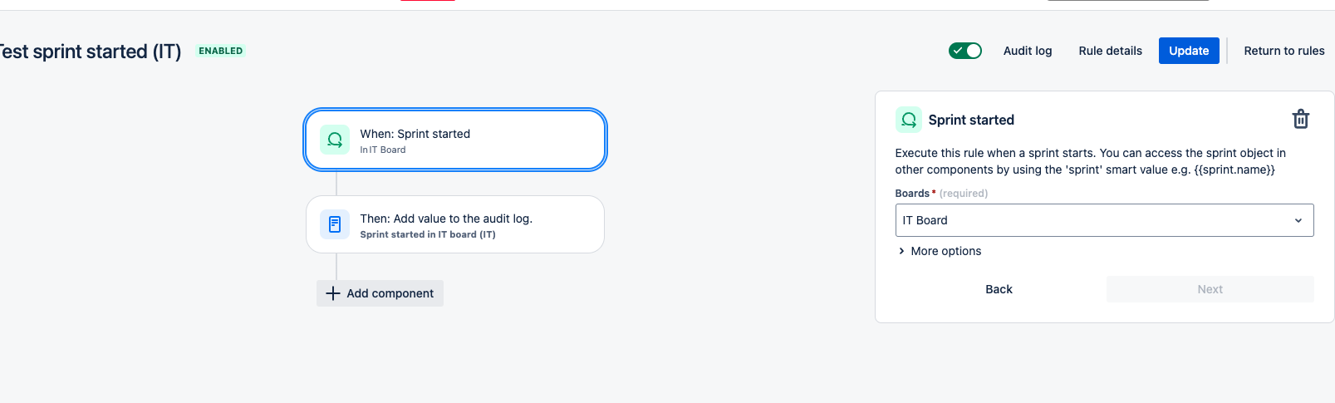
Task: Click the Next button in panel
Action: [x=1210, y=289]
